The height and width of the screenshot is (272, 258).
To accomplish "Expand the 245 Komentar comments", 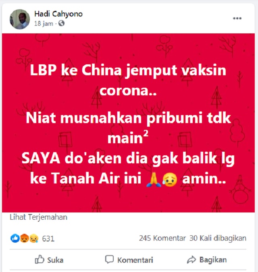I will click(162, 238).
